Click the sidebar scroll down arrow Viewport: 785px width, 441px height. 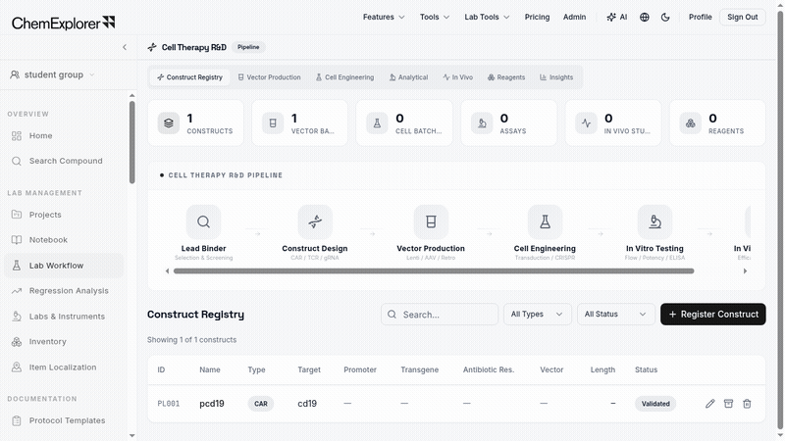(x=132, y=435)
